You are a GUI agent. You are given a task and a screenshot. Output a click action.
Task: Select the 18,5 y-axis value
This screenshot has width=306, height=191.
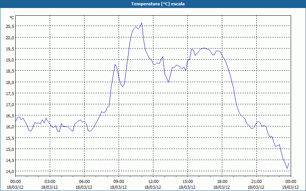[x=10, y=71]
